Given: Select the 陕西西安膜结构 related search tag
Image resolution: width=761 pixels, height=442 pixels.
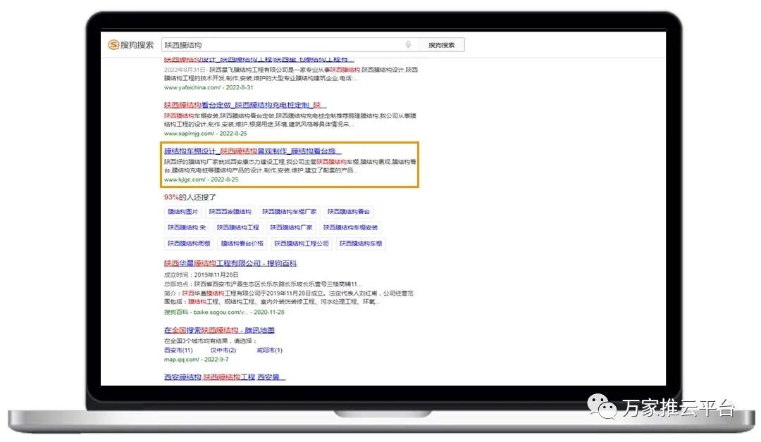Looking at the screenshot, I should [230, 212].
